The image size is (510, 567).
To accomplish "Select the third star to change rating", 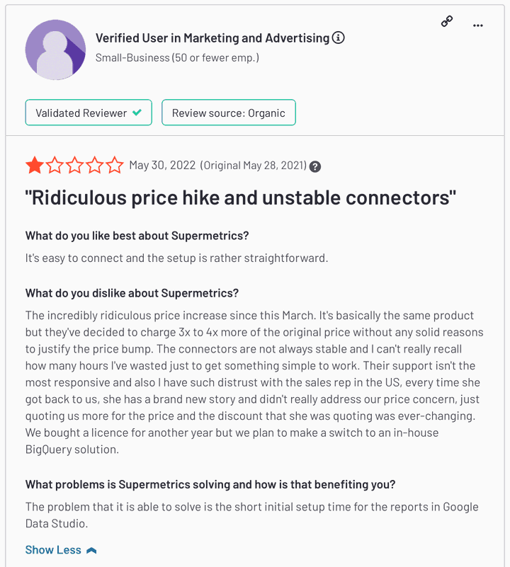I will pos(74,164).
